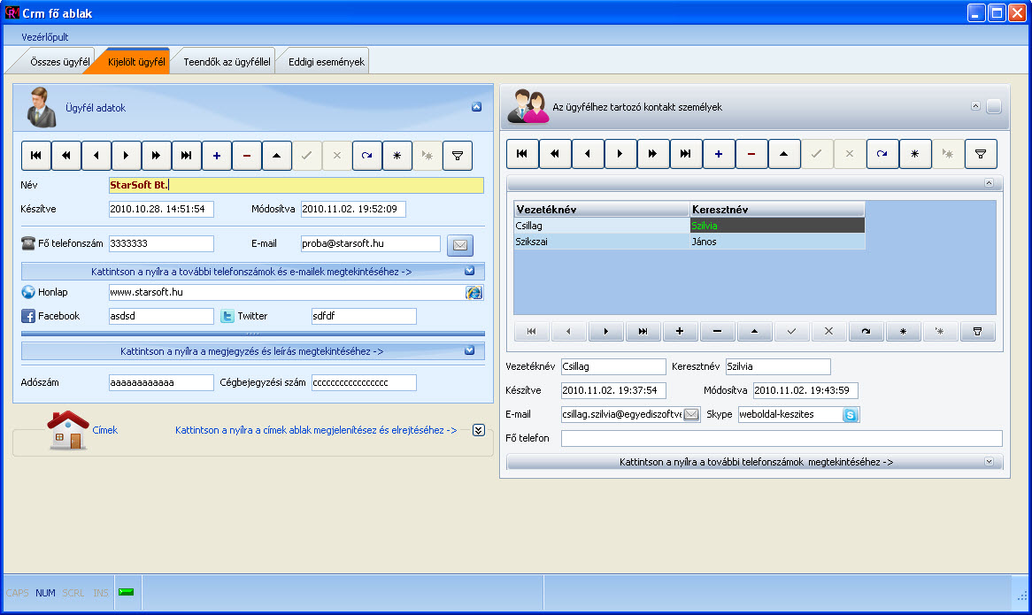Open www.starsoft.hu in browser icon
This screenshot has height=615, width=1032.
[474, 292]
